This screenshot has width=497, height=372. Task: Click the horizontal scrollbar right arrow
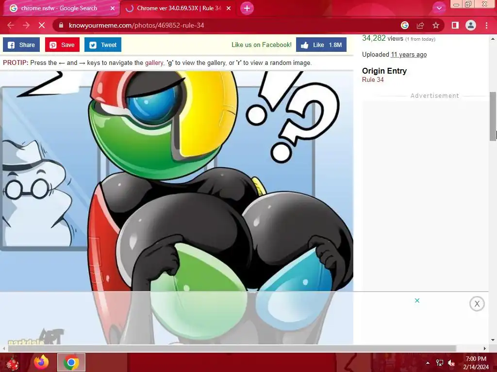click(485, 348)
